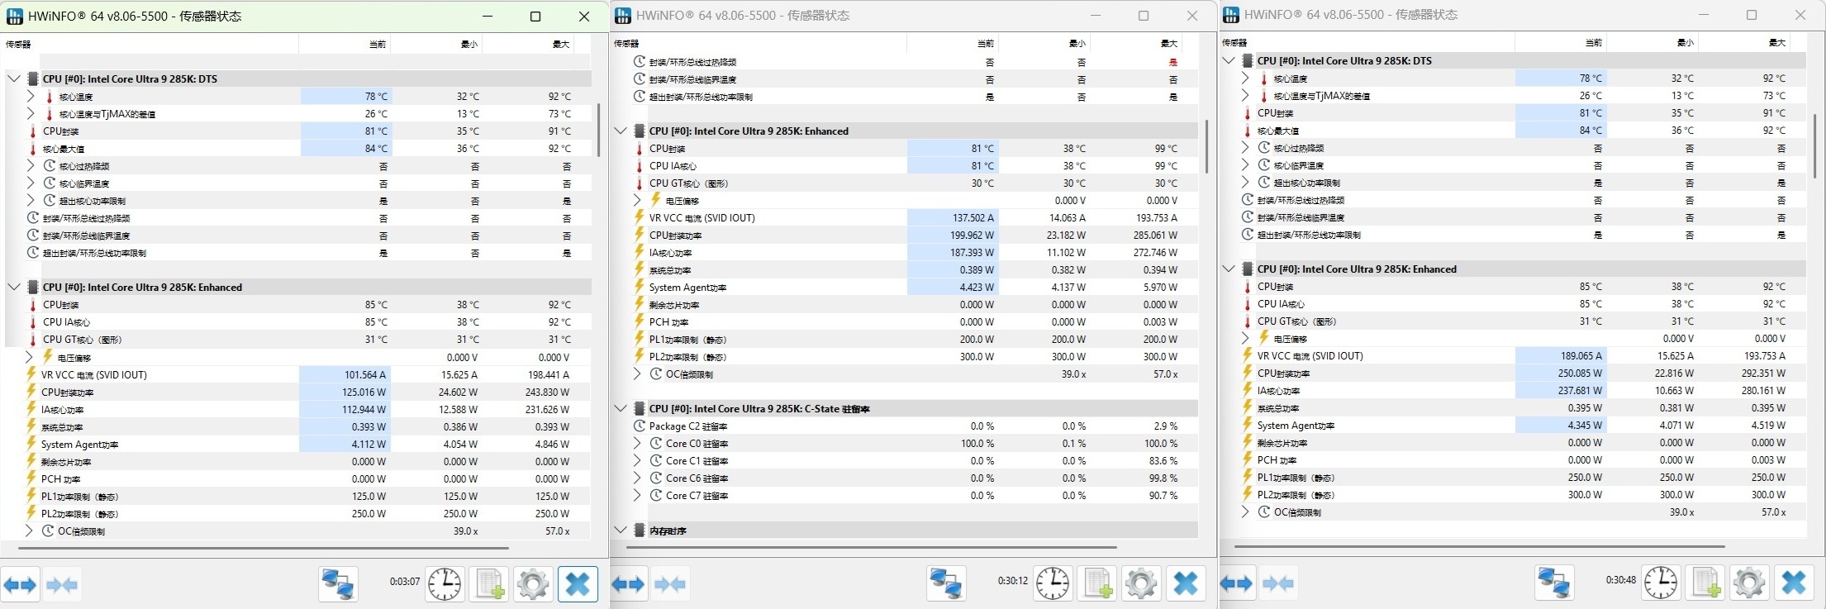Click blue X close-sensors icon in 0:30:48 window

[x=1794, y=583]
